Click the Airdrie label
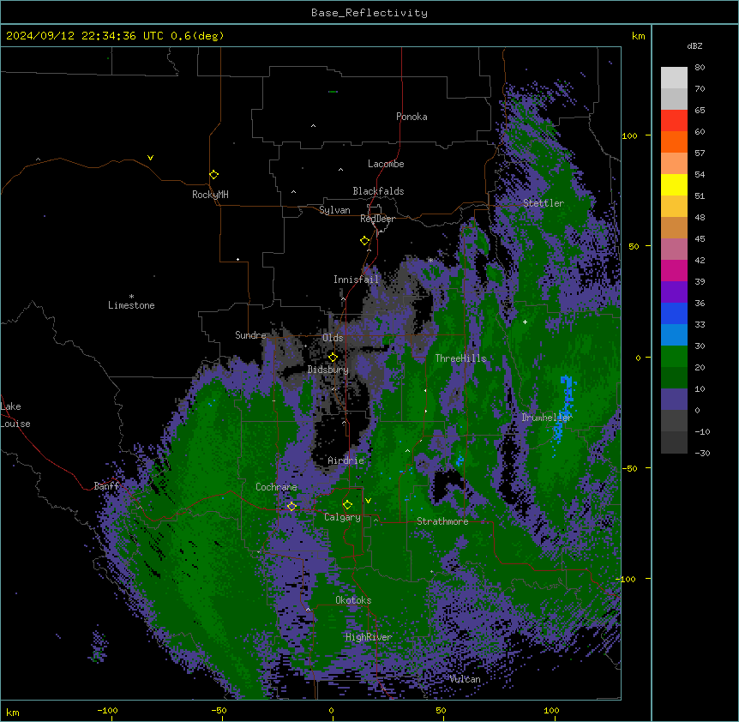 pyautogui.click(x=346, y=460)
